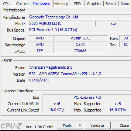
Task: Click the Ryzen SOC chipset value
Action: click(80, 38)
